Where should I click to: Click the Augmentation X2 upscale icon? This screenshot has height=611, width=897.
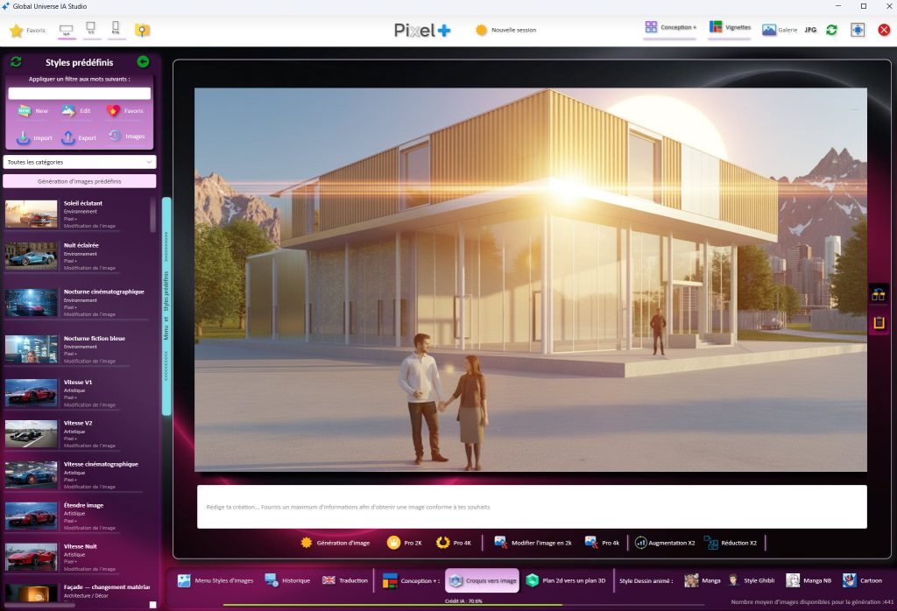(641, 543)
